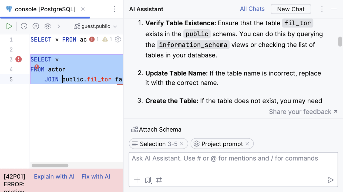
Task: Click the prompt library bookmark icon
Action: pos(148,180)
